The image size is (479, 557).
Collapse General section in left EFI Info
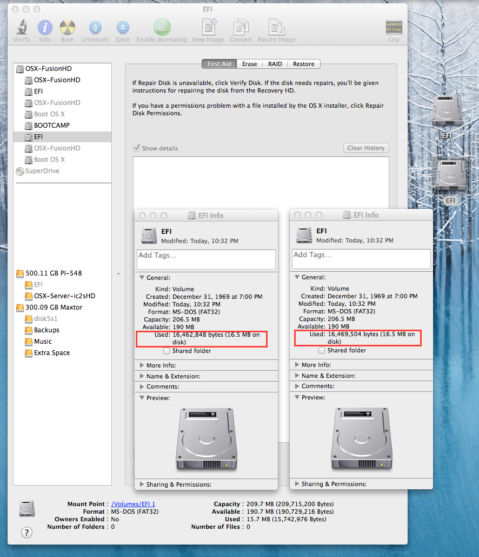(x=142, y=278)
